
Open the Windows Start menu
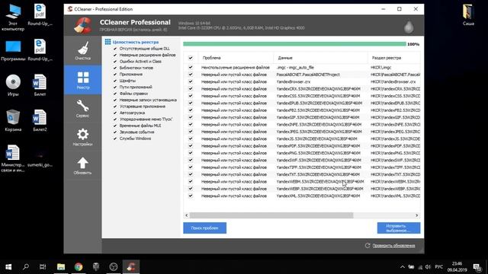coord(8,267)
